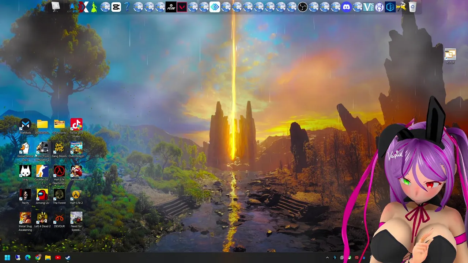This screenshot has height=263, width=468.
Task: Open the yellow folder named 000000000
Action: coord(42,126)
